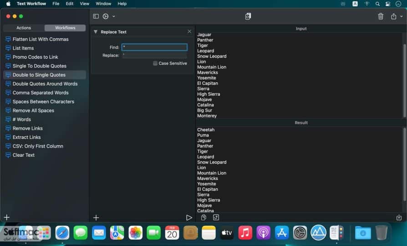Image resolution: width=407 pixels, height=246 pixels.
Task: Click the run workflow toolbar button
Action: [105, 16]
